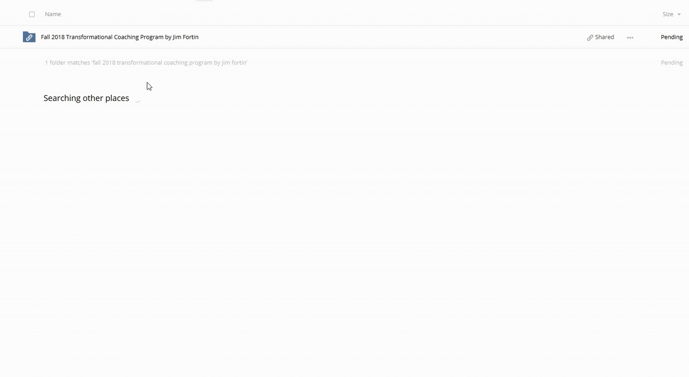Image resolution: width=689 pixels, height=377 pixels.
Task: Click the greyed Pending total below the row
Action: (x=671, y=63)
